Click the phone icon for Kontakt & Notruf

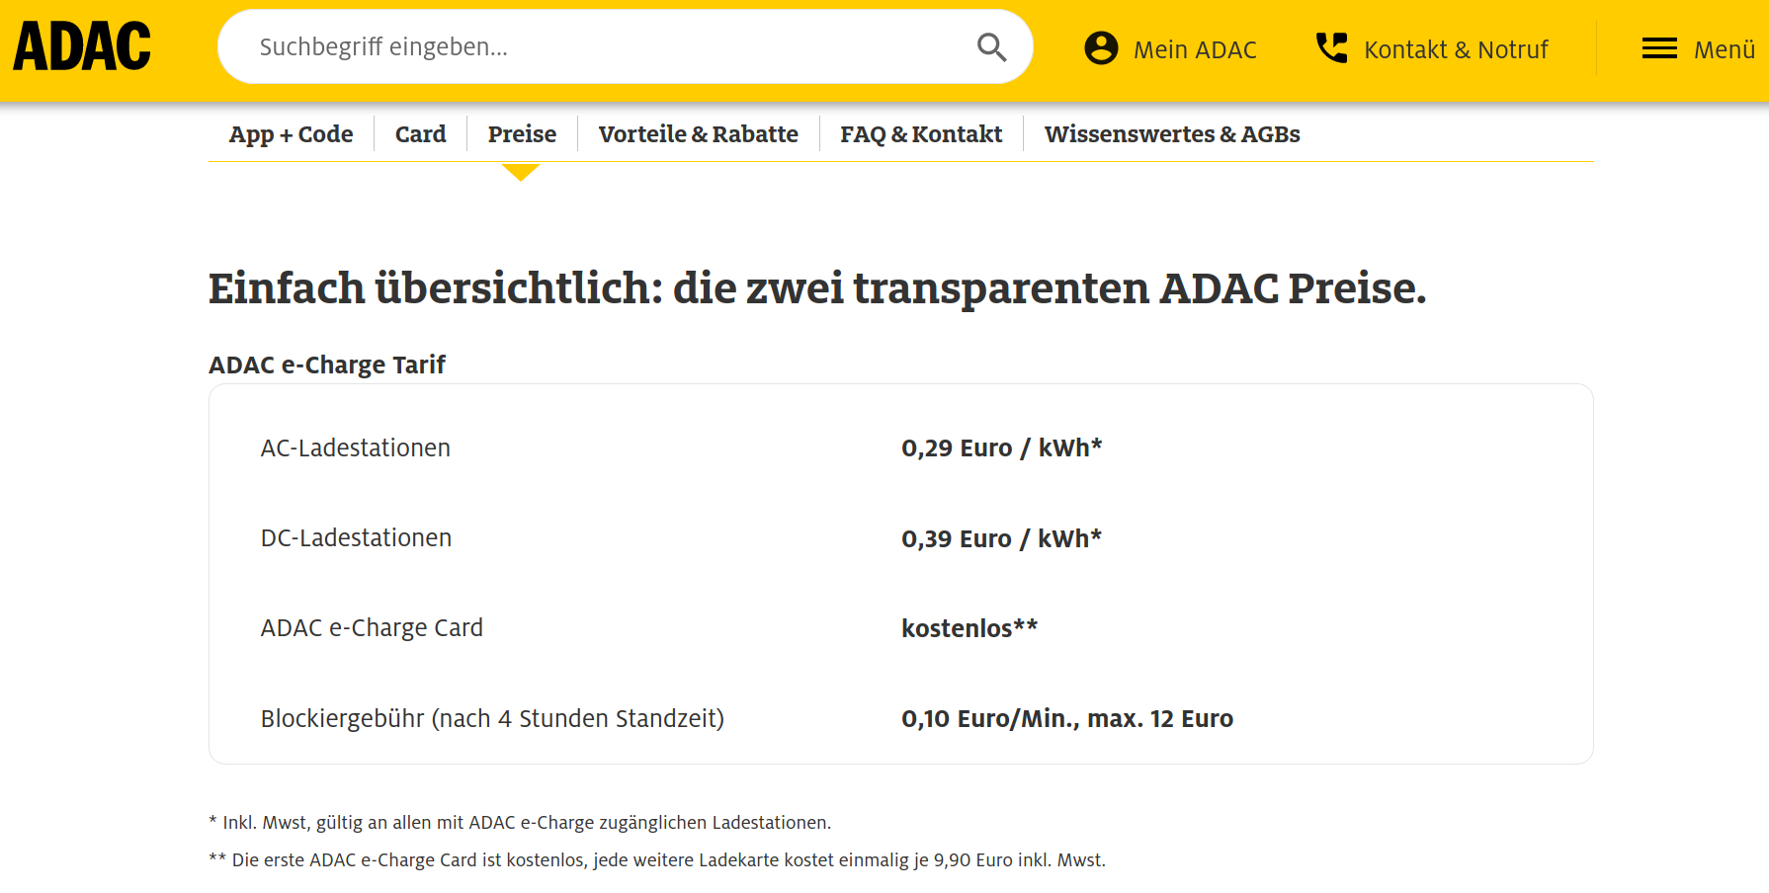pyautogui.click(x=1331, y=47)
